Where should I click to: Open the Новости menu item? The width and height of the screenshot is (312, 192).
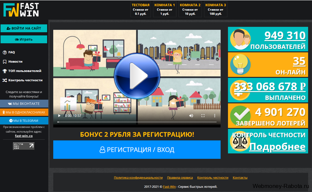point(15,62)
